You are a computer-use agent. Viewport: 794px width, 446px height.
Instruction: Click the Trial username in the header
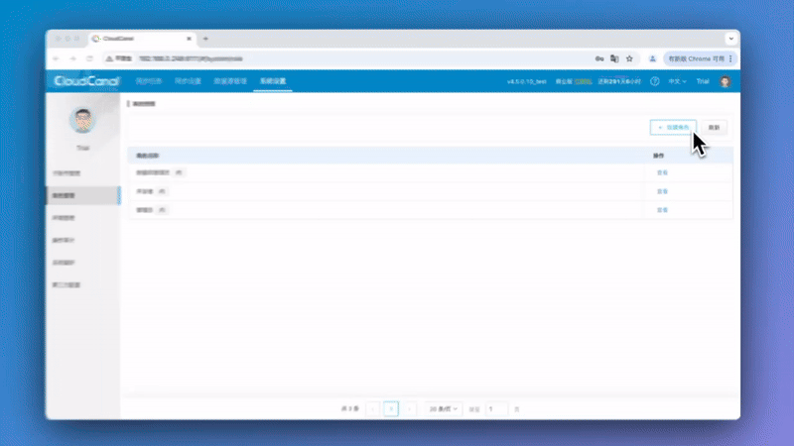point(703,81)
